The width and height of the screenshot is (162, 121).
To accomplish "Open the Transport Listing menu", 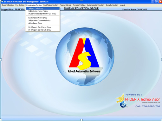I will 79,5.
